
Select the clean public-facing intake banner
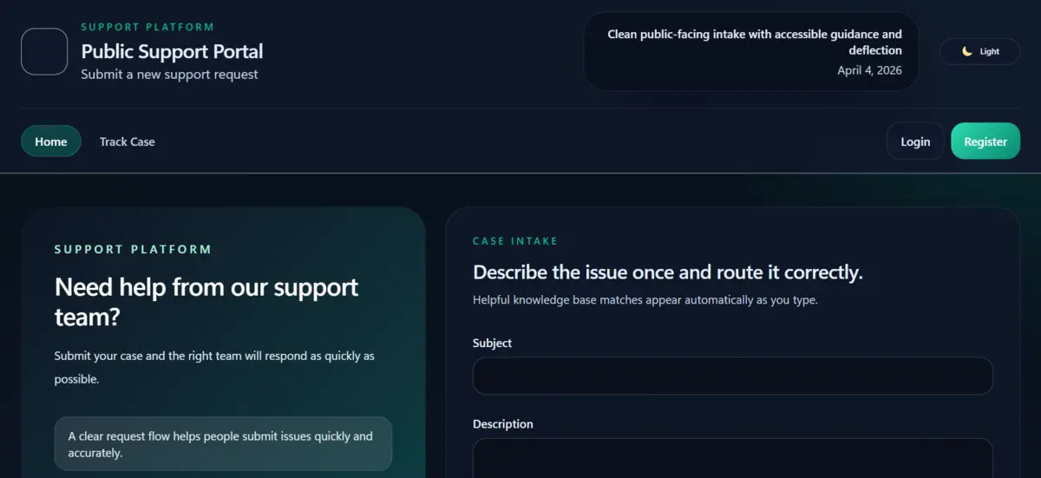click(x=751, y=43)
